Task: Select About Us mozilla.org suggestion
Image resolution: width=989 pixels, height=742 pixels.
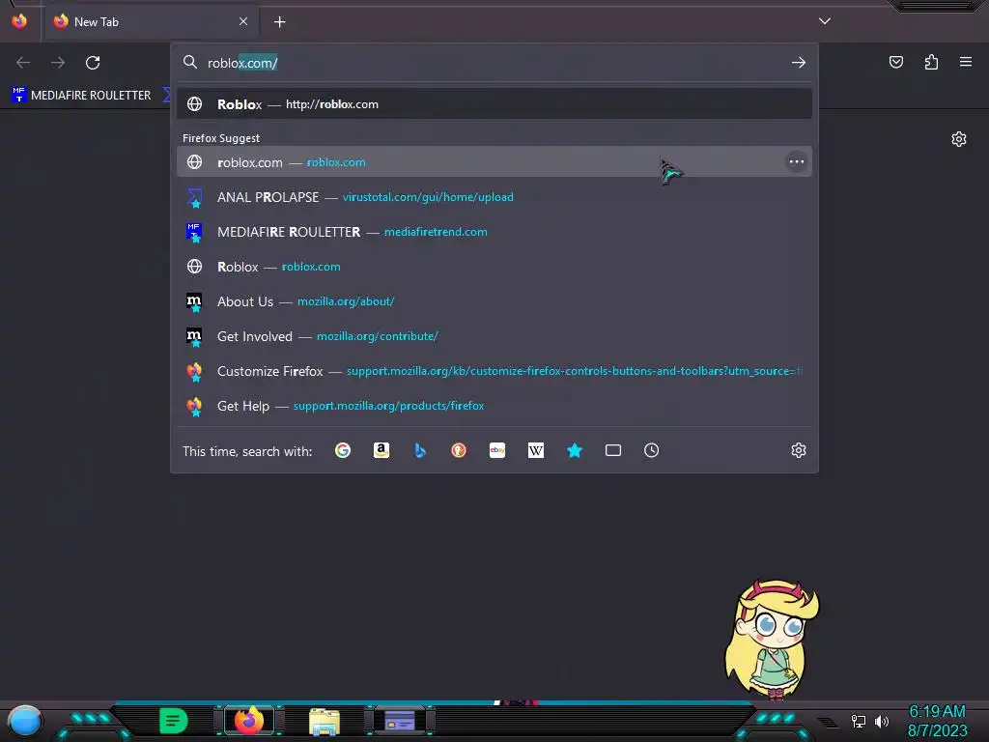Action: [x=494, y=301]
